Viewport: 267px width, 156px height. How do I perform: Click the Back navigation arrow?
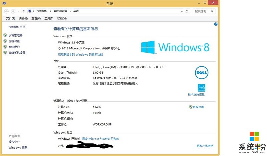click(x=6, y=11)
